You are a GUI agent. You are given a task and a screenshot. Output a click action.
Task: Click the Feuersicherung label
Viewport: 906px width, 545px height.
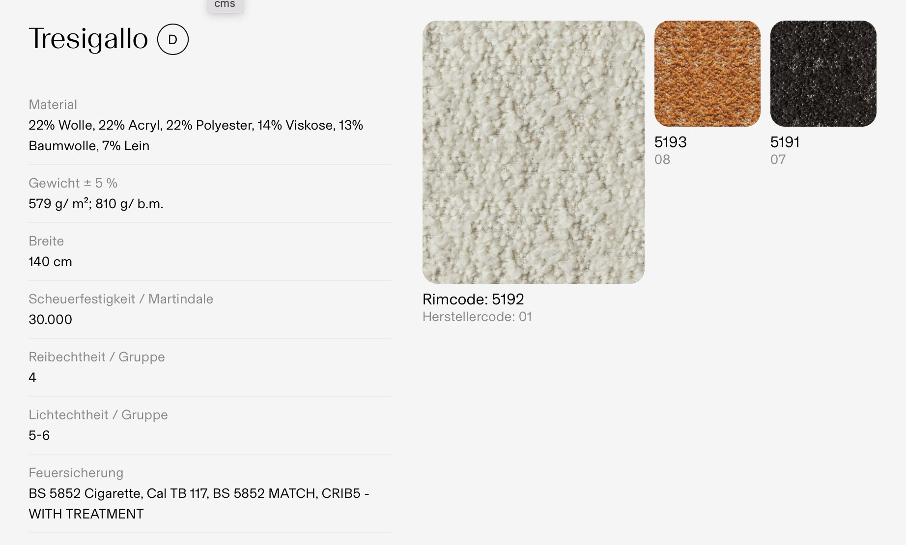click(x=76, y=473)
